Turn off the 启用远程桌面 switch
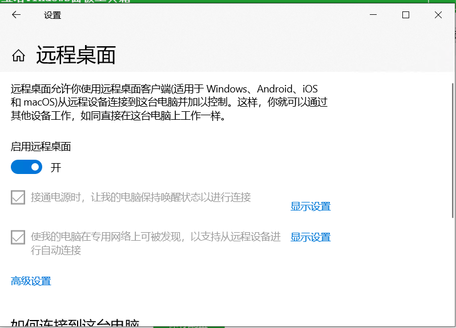The image size is (456, 328). pyautogui.click(x=27, y=167)
